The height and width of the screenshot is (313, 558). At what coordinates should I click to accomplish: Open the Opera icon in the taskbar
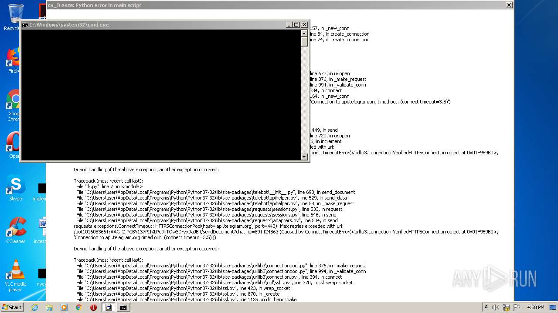click(93, 307)
